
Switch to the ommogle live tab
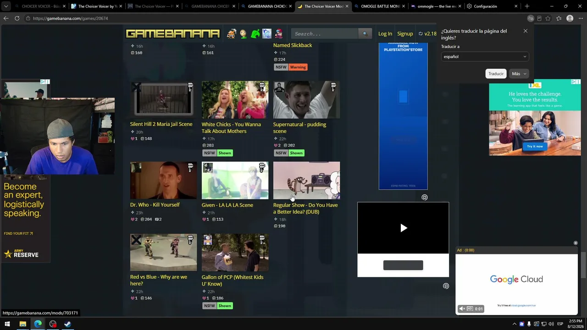point(436,6)
